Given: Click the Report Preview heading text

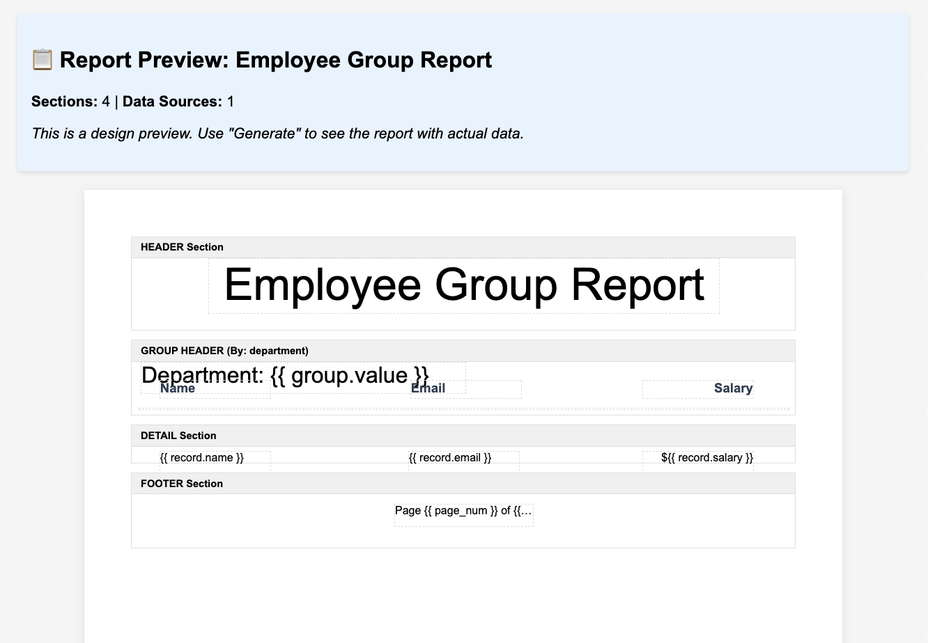Looking at the screenshot, I should pyautogui.click(x=276, y=60).
